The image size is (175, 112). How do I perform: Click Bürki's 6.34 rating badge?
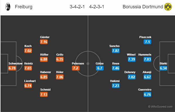pos(163,68)
